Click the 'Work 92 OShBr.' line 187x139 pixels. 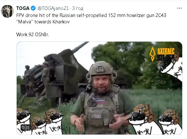point(33,35)
